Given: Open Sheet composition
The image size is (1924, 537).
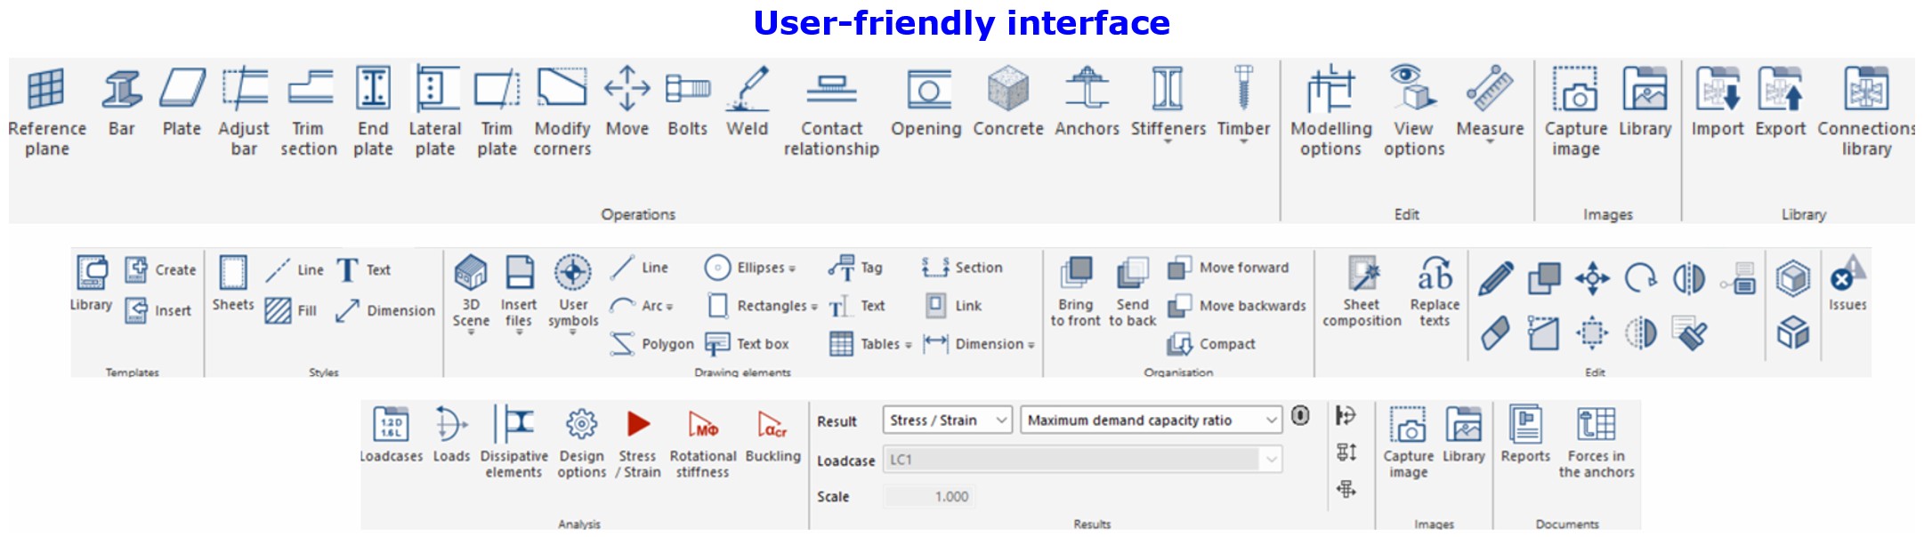Looking at the screenshot, I should coord(1362,293).
